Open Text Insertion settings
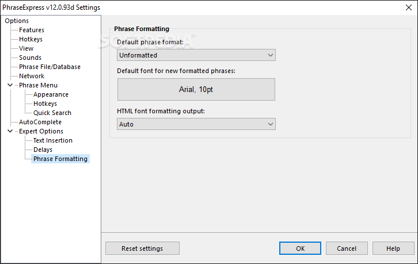 pyautogui.click(x=53, y=140)
